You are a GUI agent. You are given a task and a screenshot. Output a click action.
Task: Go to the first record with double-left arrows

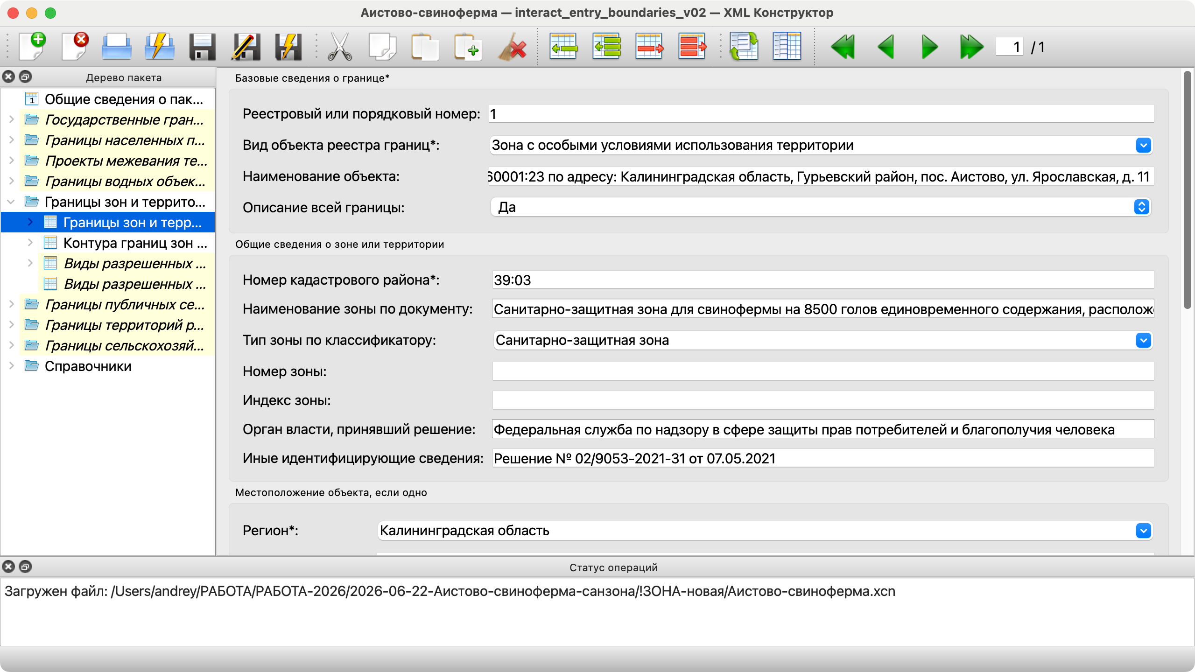(843, 47)
